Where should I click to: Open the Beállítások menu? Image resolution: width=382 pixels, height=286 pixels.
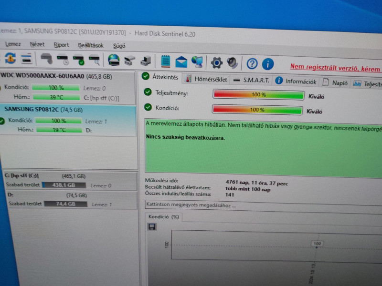(91, 45)
